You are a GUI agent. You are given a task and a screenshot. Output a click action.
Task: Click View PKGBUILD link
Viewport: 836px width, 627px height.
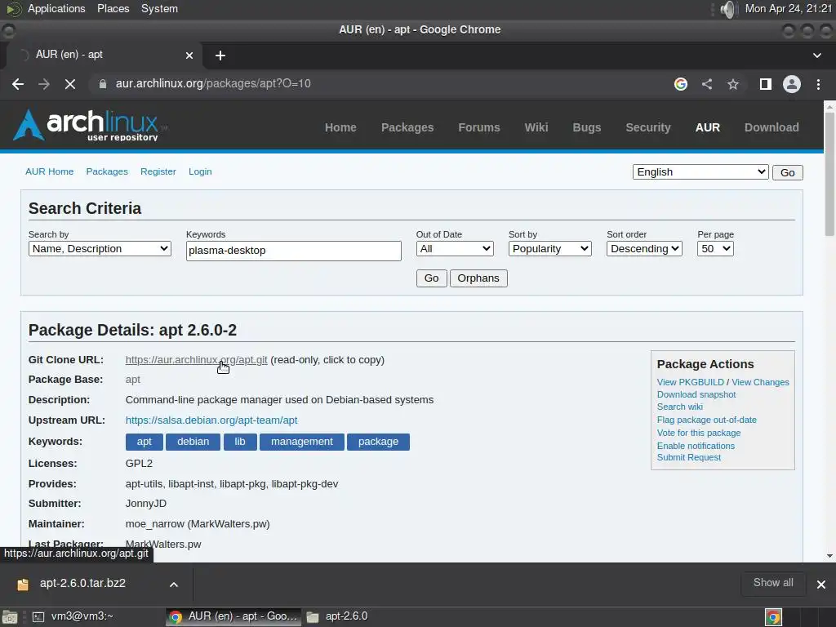(x=691, y=382)
